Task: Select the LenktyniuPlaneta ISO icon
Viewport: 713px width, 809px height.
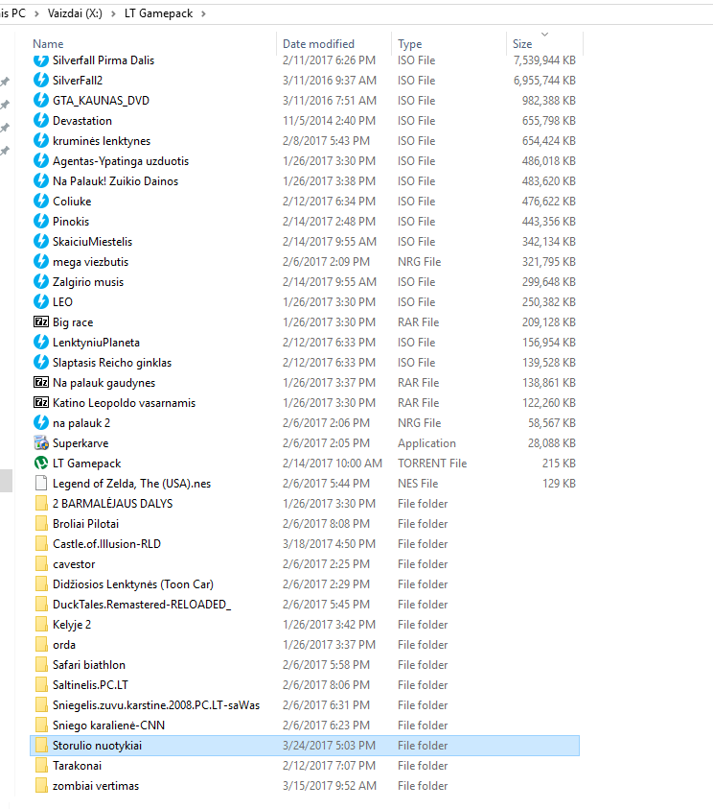Action: click(41, 342)
